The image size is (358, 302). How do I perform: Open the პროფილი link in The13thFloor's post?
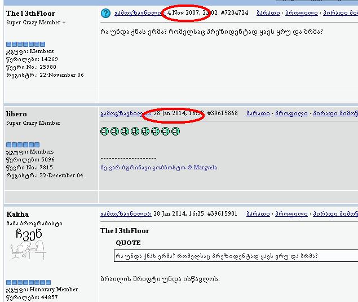pos(302,13)
